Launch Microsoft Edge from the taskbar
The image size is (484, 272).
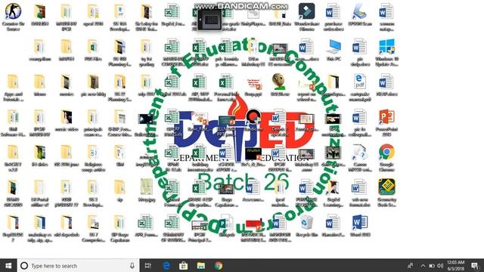click(166, 265)
